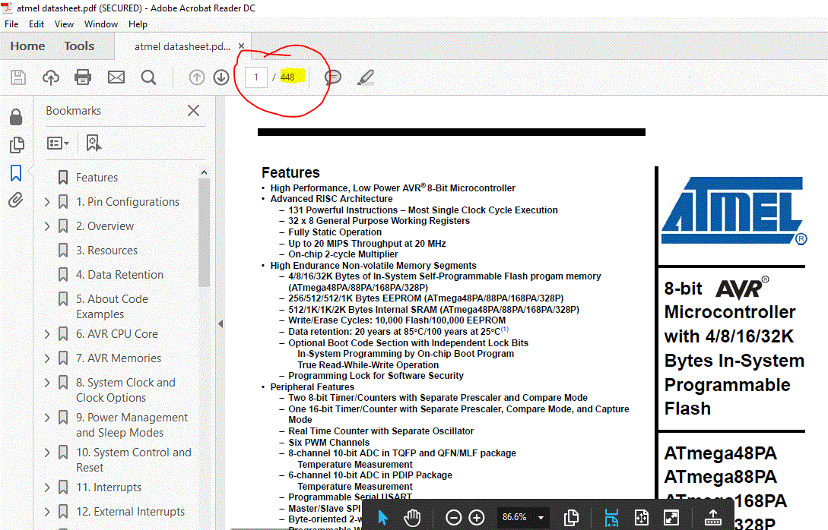Close the Bookmarks pane
The image size is (828, 530).
[x=194, y=111]
